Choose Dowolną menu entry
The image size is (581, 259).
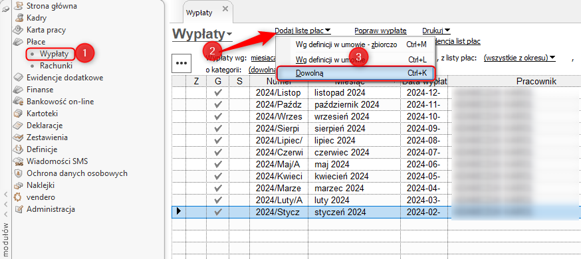click(356, 73)
